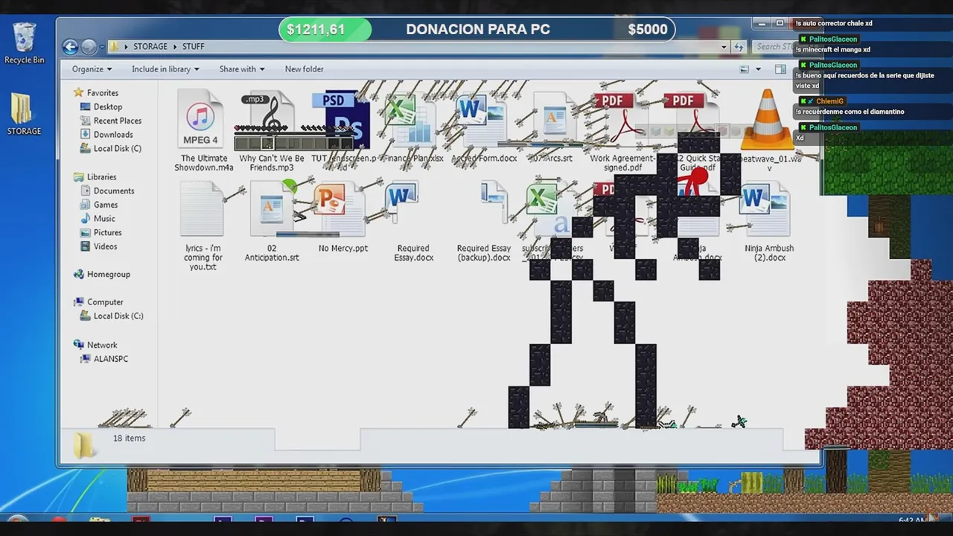The width and height of the screenshot is (953, 536).
Task: Click the ChlemiG chat username
Action: tap(829, 101)
